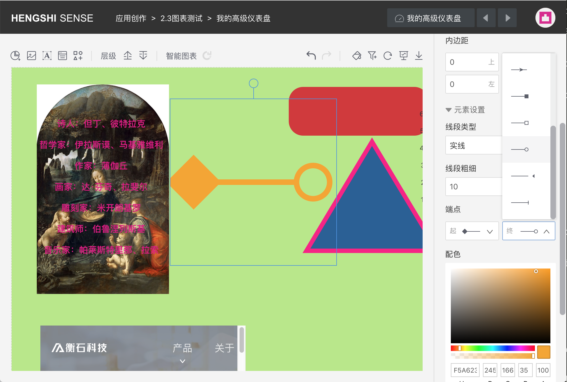The height and width of the screenshot is (382, 567).
Task: Click the properties panel scrollbar
Action: click(x=562, y=219)
